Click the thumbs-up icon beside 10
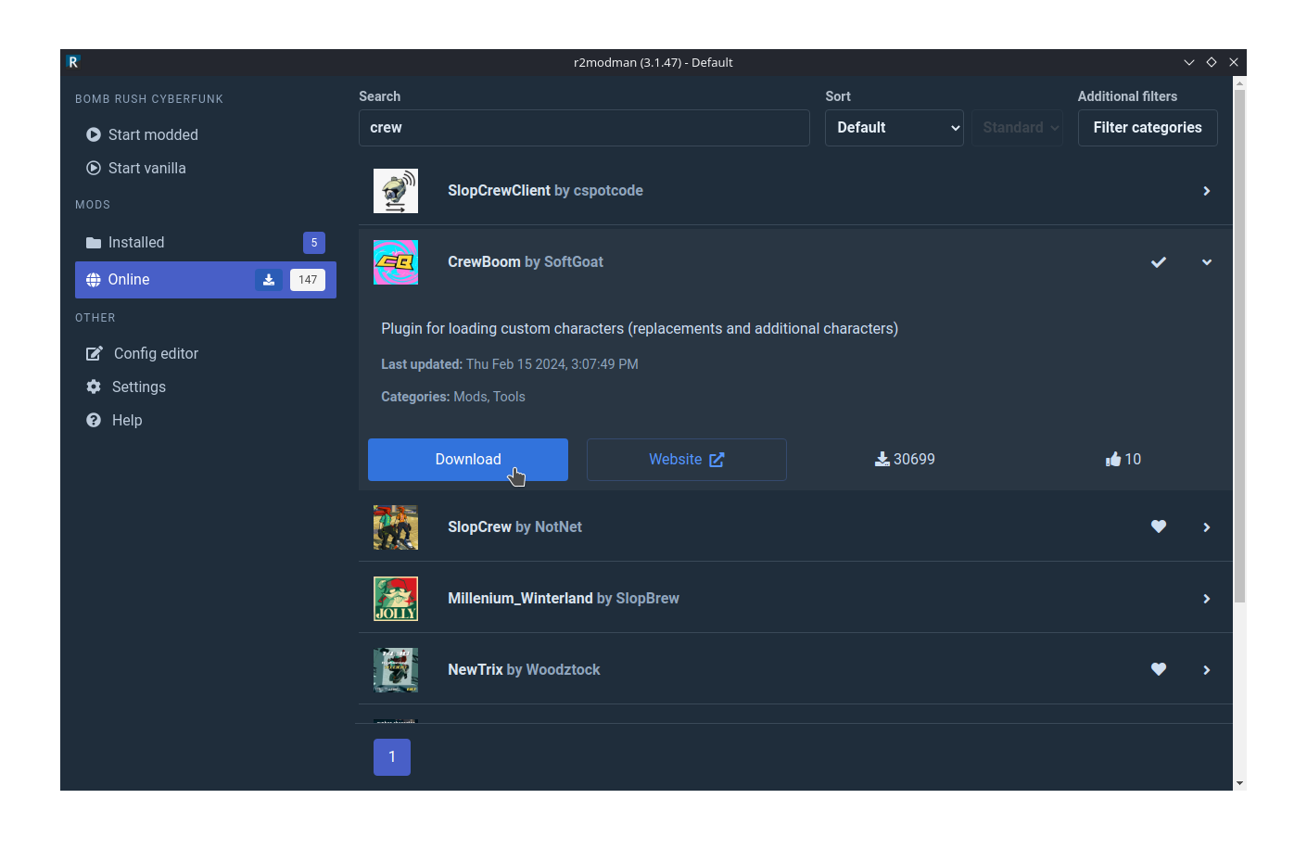Viewport: 1307px width, 862px height. [x=1113, y=459]
